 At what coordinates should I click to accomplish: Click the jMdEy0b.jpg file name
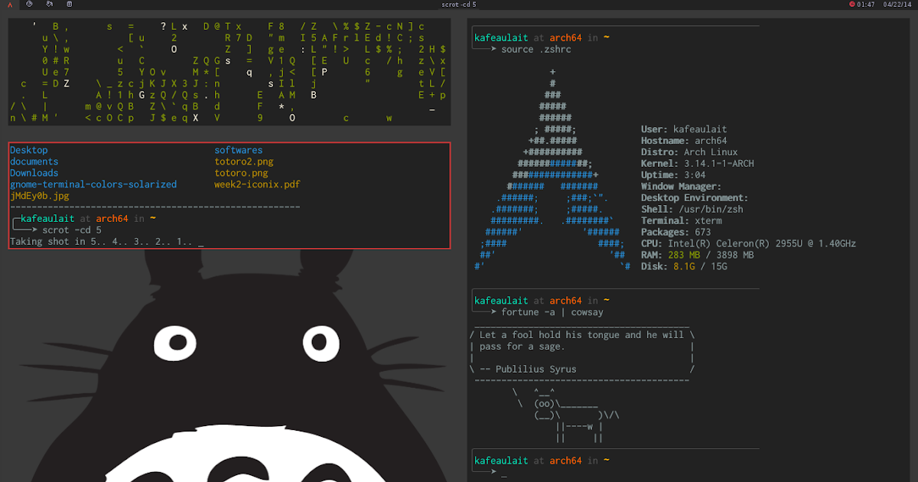(40, 196)
